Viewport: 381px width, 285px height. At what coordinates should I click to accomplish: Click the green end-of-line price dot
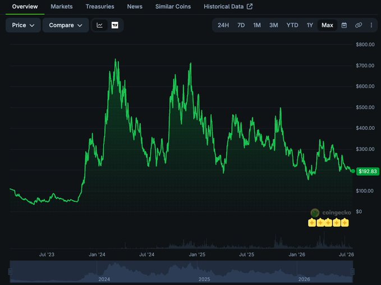coord(353,171)
